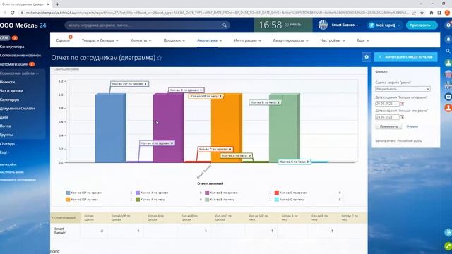
Task: Click the Скрыть диаграмму link
Action: click(x=66, y=69)
